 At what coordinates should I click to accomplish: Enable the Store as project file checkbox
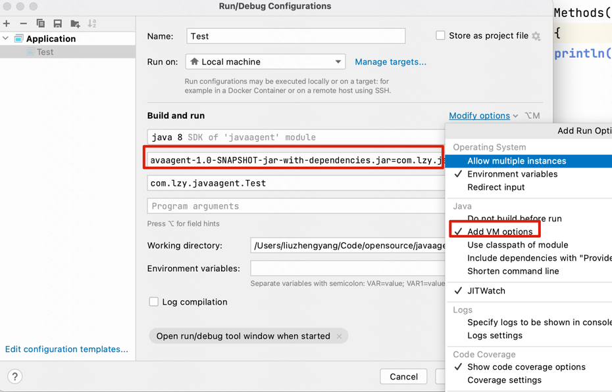tap(440, 35)
